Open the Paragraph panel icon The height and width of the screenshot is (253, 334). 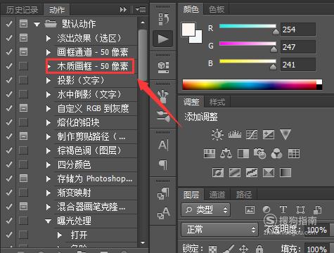(x=163, y=164)
